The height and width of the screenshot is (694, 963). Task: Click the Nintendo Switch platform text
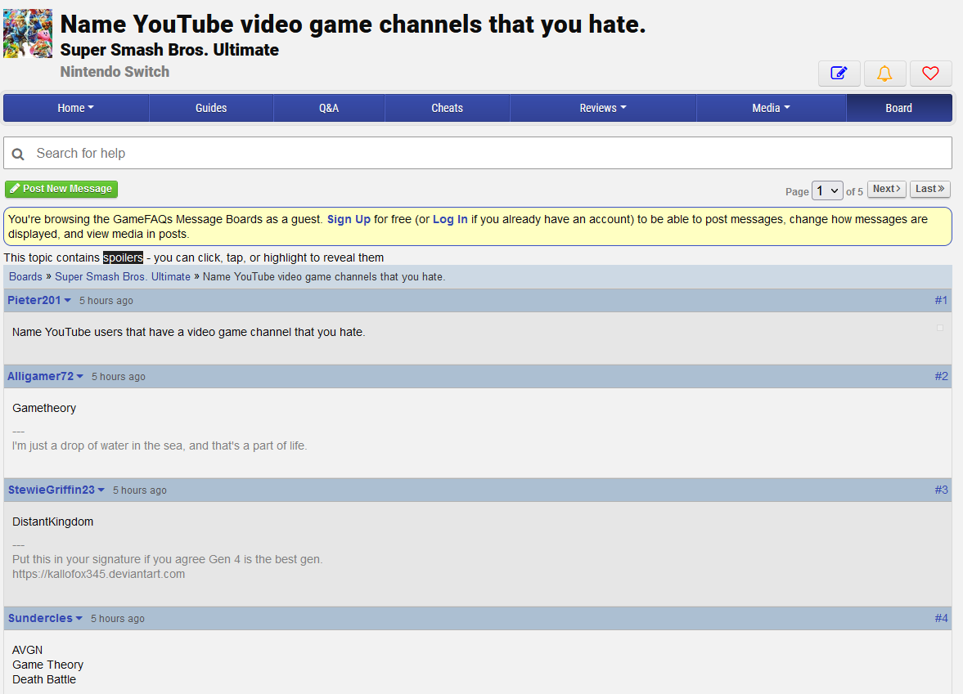pos(115,72)
